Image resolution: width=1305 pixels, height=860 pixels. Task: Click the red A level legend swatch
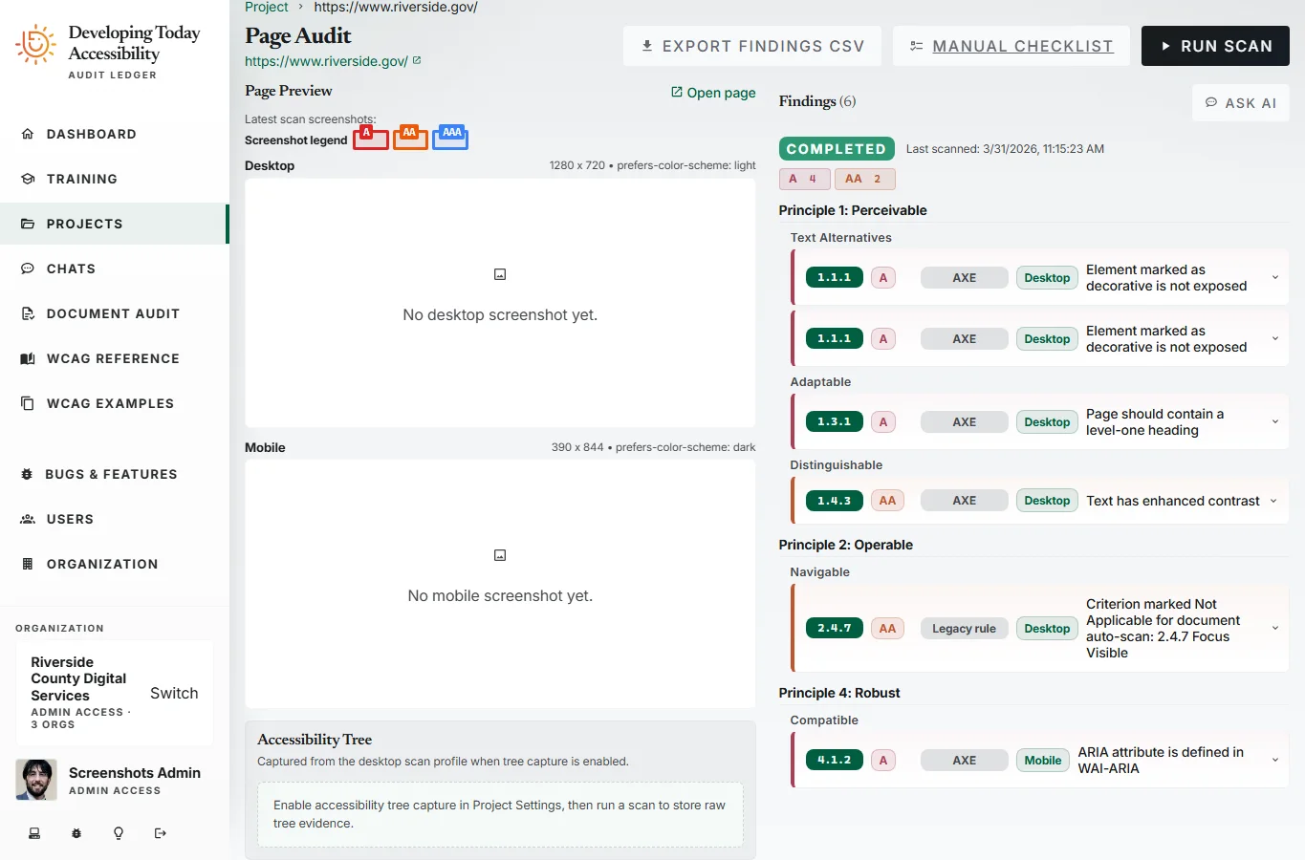(371, 139)
